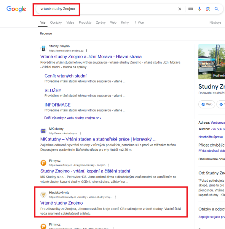
Task: Open Nástroje search tools
Action: click(215, 23)
